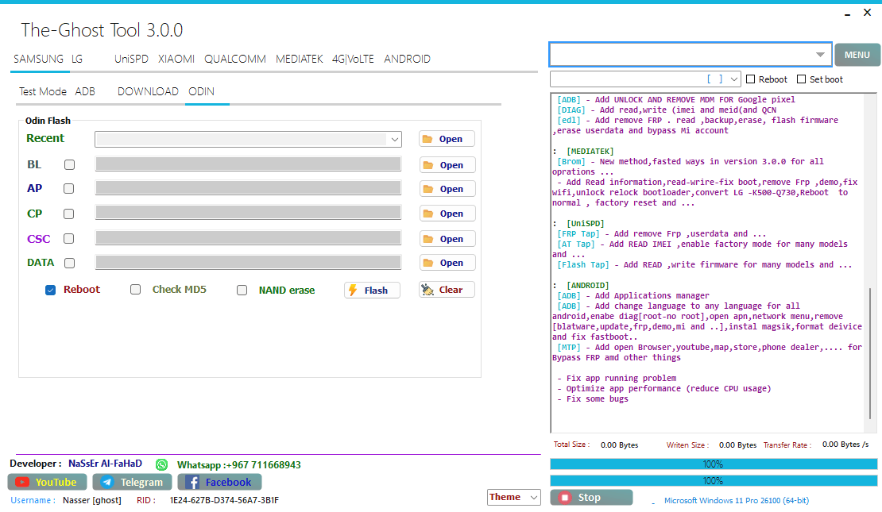Click the Telegram paper plane icon
This screenshot has width=882, height=512.
tap(106, 482)
